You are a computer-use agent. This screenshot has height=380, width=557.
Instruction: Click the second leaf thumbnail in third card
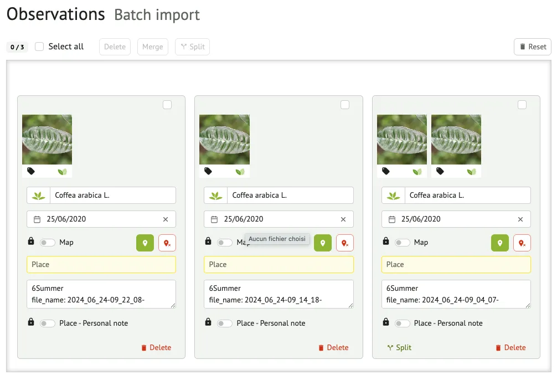(456, 140)
